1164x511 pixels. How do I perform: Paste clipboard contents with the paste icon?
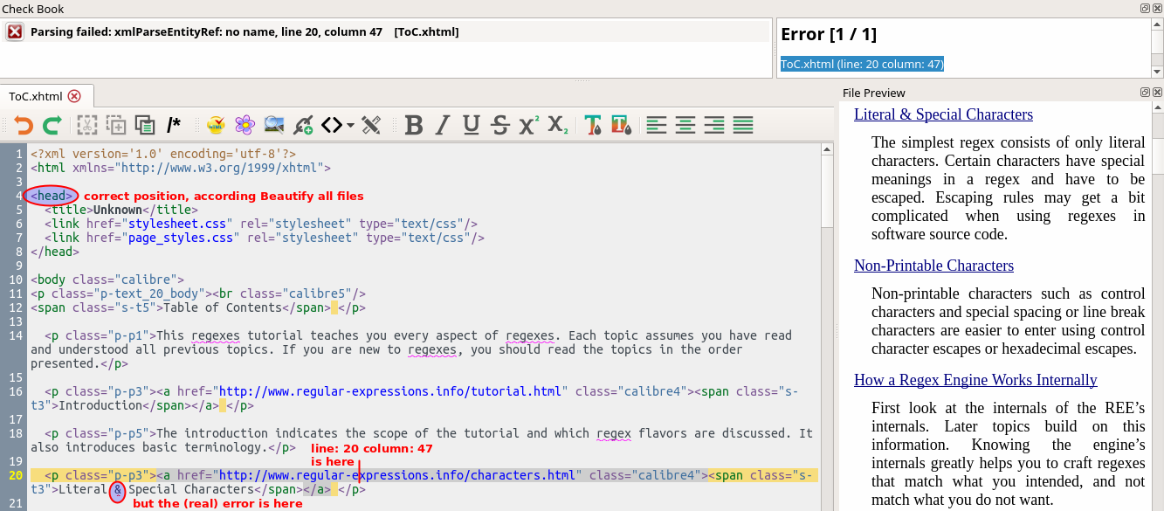pyautogui.click(x=145, y=125)
